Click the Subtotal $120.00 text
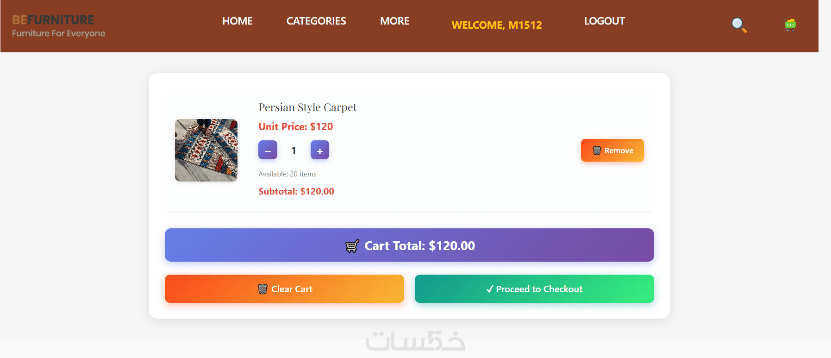The height and width of the screenshot is (358, 831). 296,191
